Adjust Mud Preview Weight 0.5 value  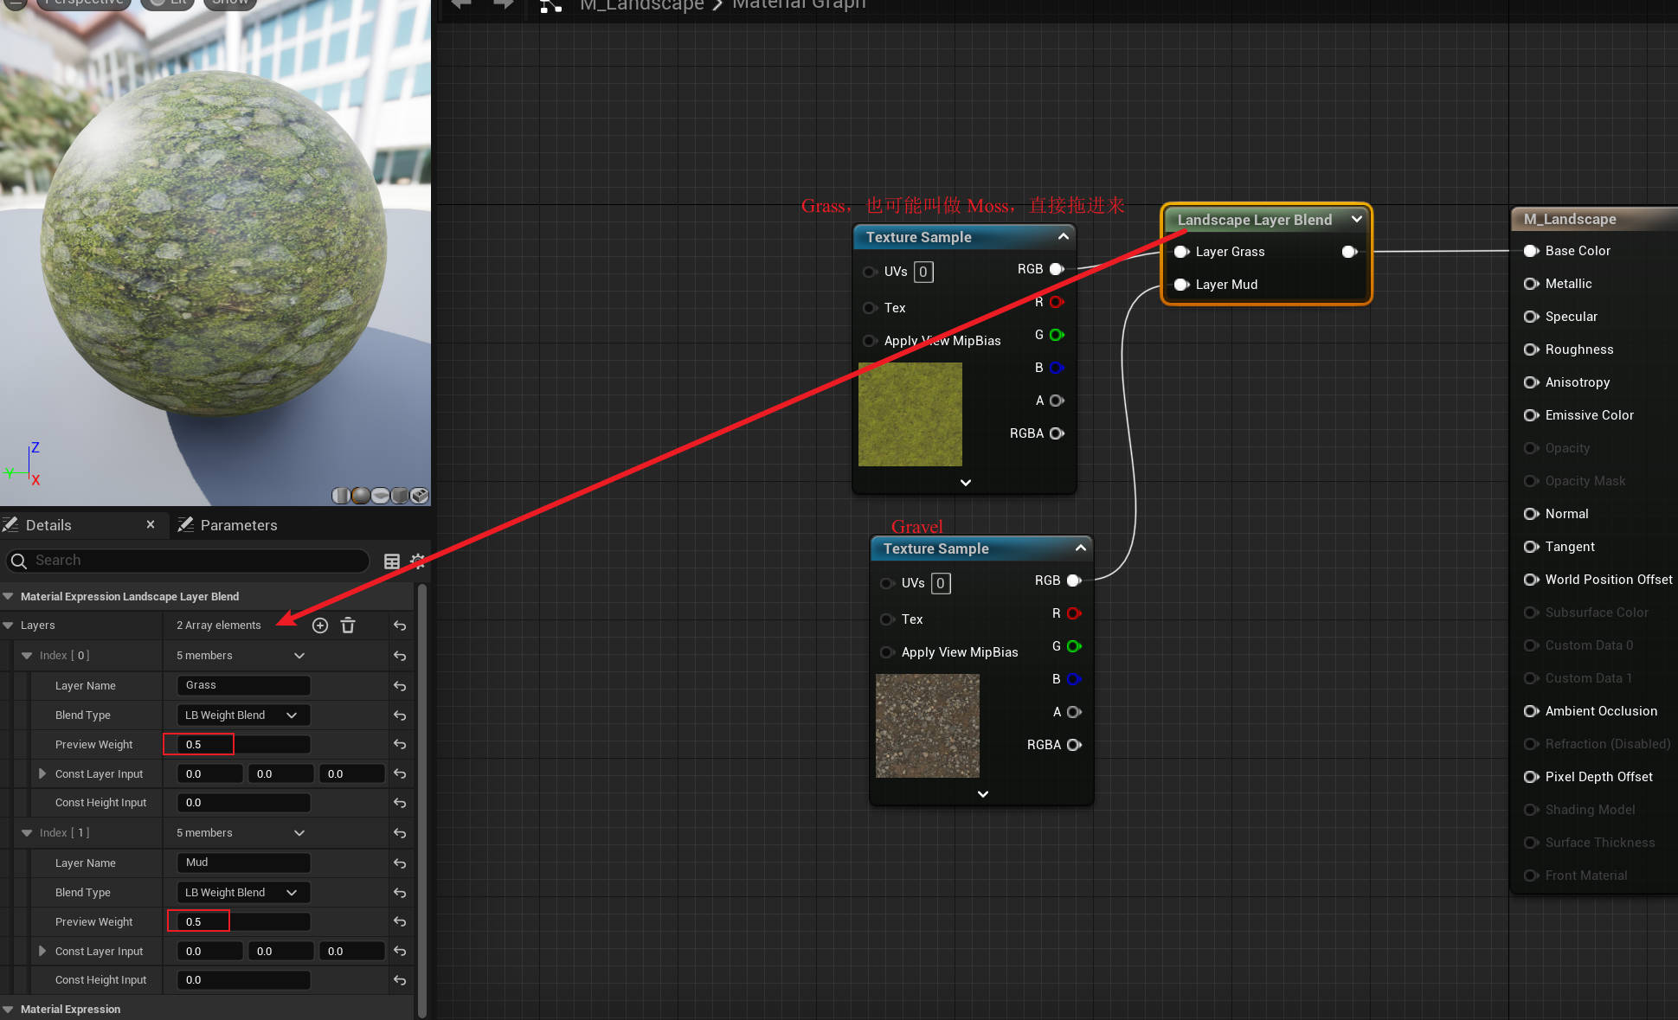coord(243,921)
